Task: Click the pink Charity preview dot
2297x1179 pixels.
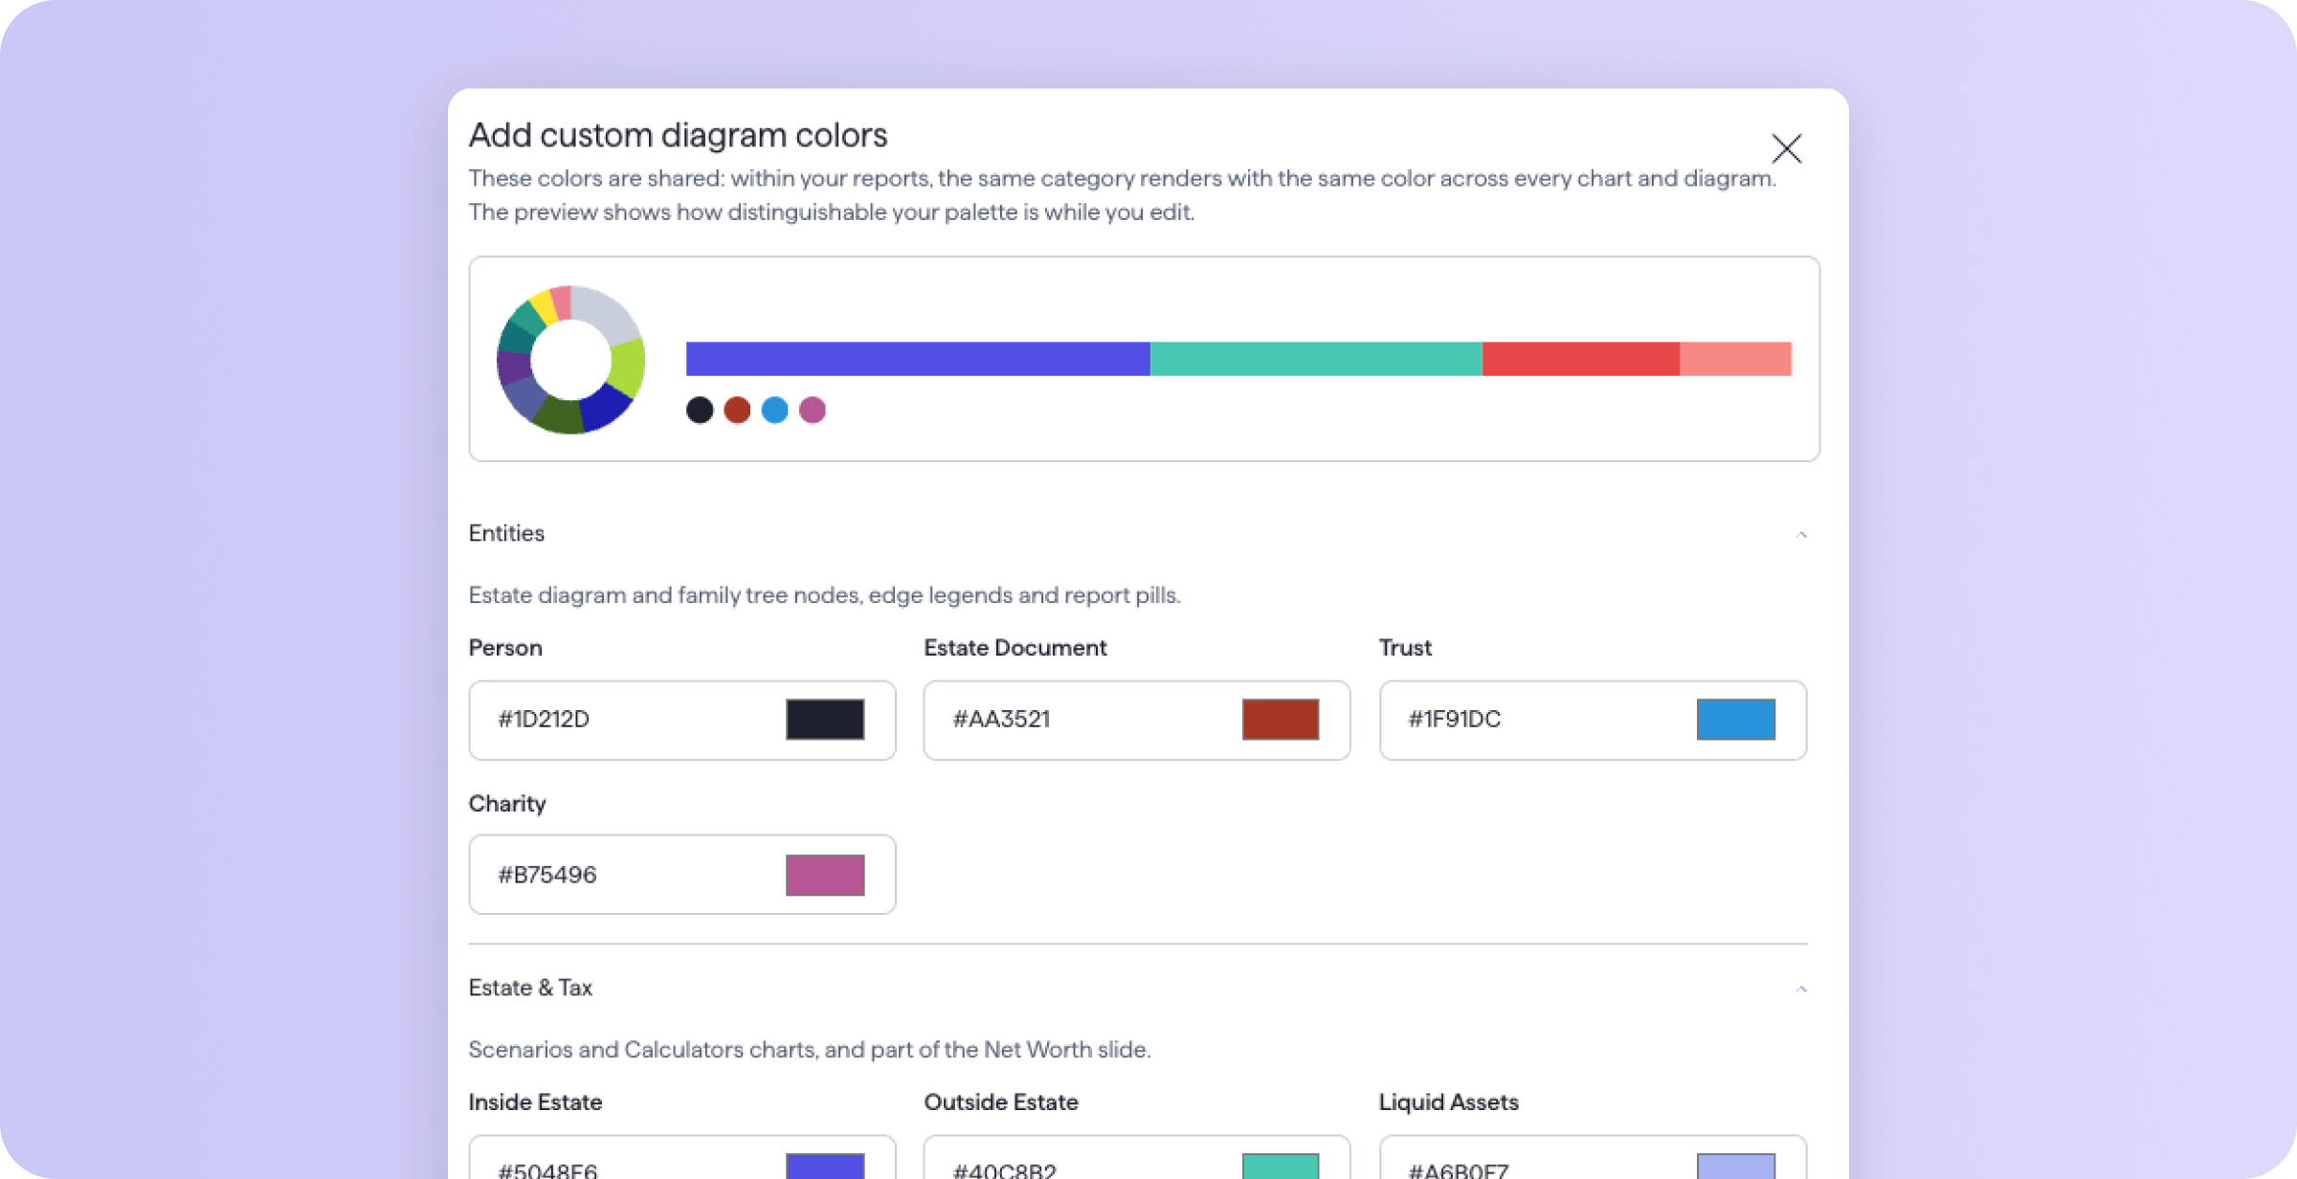Action: 813,410
